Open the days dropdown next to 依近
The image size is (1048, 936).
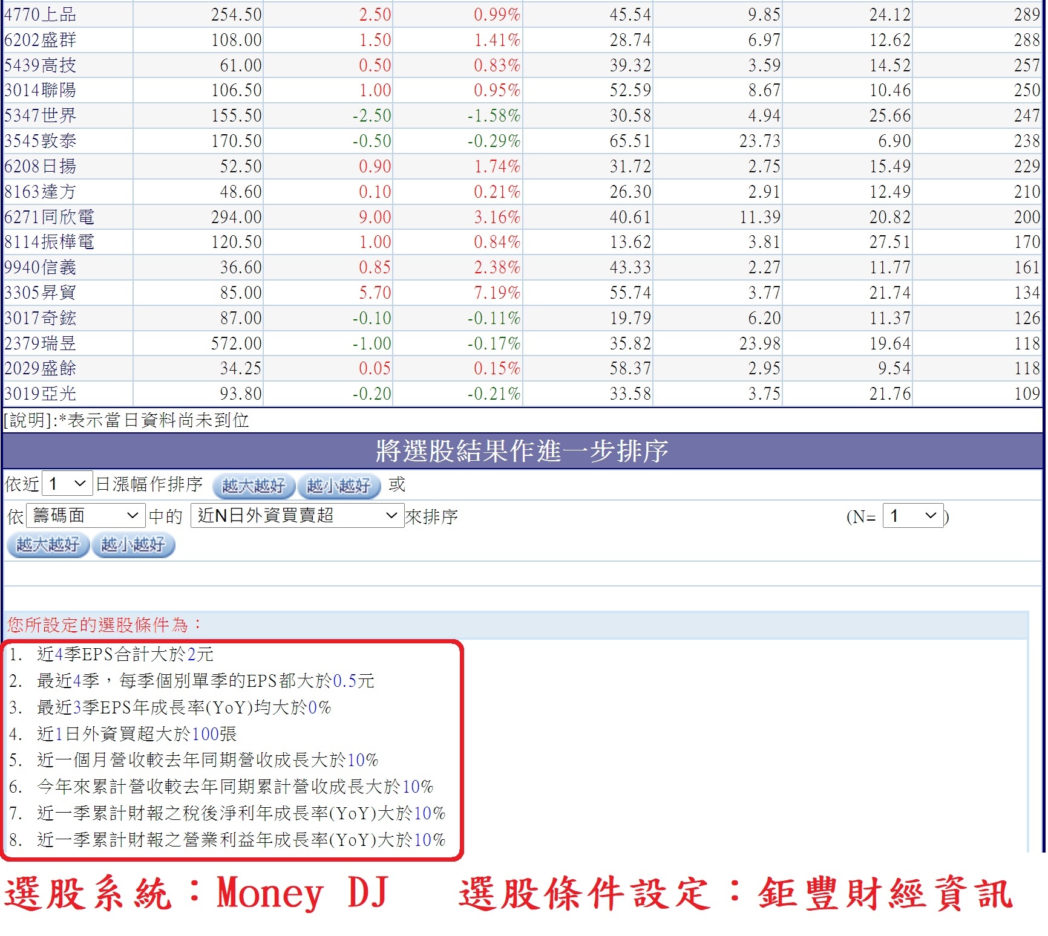67,484
